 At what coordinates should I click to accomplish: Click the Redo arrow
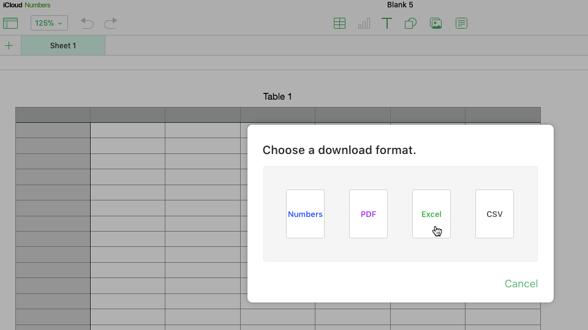111,23
